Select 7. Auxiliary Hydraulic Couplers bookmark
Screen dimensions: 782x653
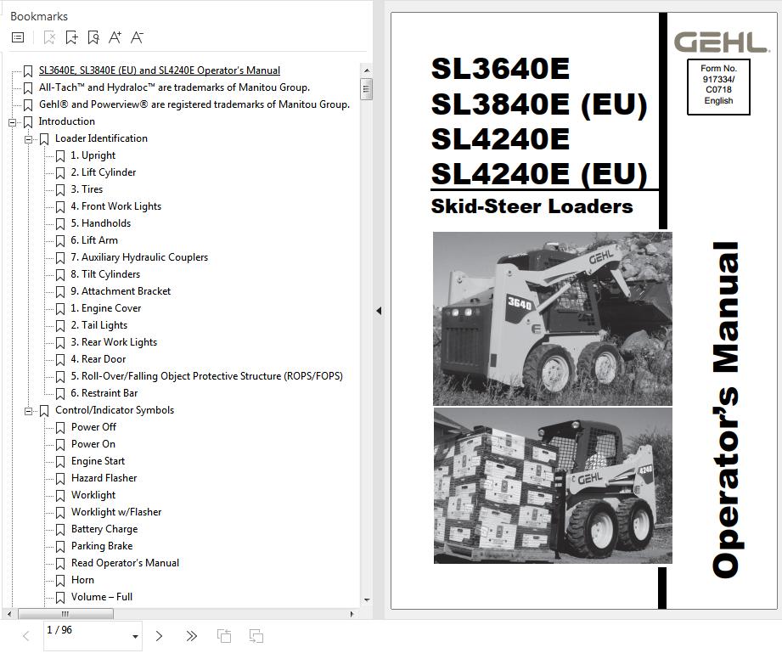click(x=139, y=257)
